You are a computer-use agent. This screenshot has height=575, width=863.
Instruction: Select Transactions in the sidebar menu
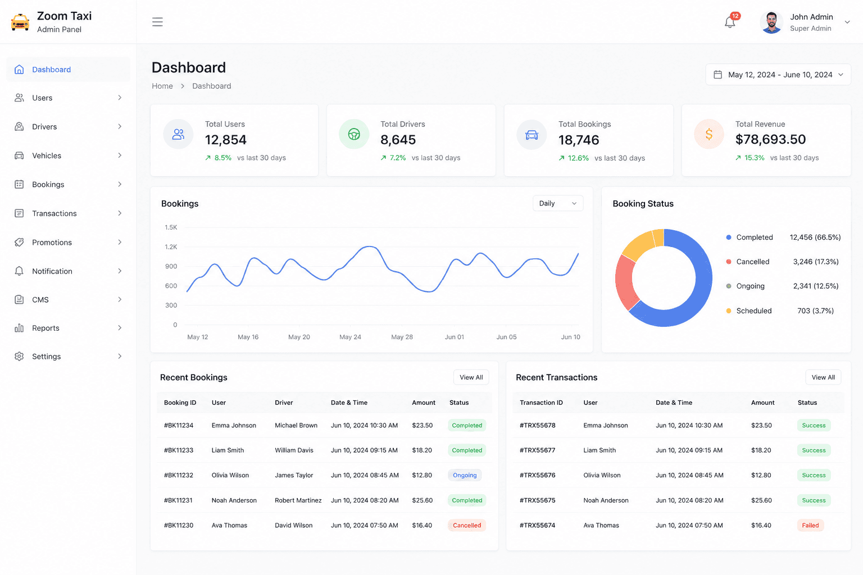(x=69, y=213)
